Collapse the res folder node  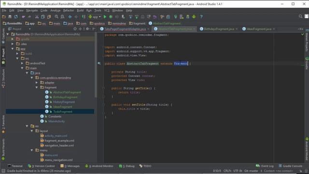[27, 126]
